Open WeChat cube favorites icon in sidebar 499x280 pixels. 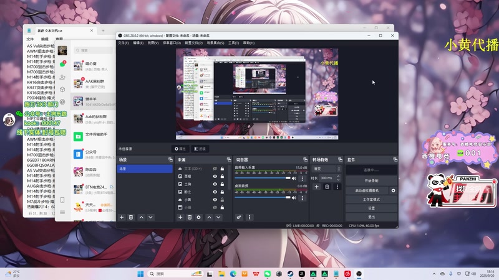62,90
